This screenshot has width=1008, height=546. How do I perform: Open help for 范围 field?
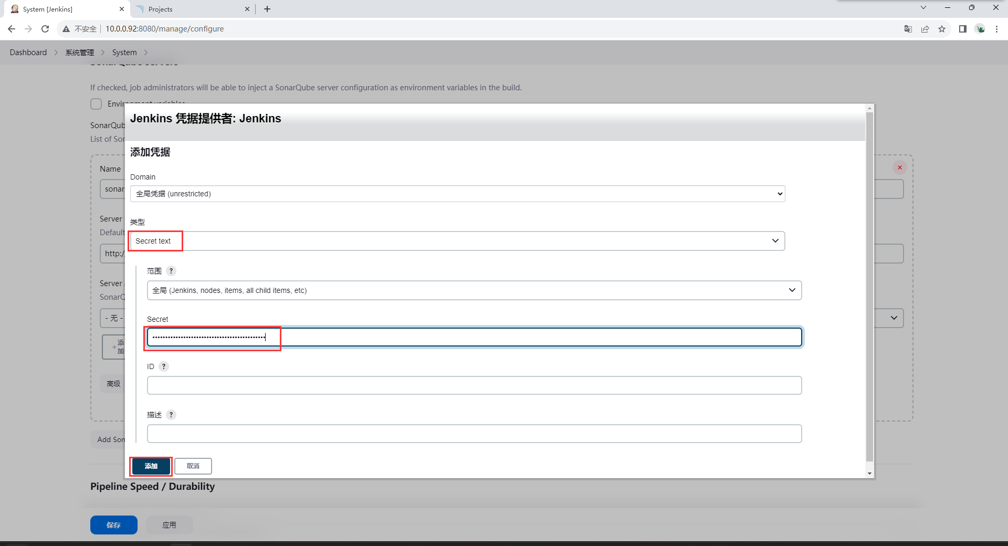(x=171, y=271)
